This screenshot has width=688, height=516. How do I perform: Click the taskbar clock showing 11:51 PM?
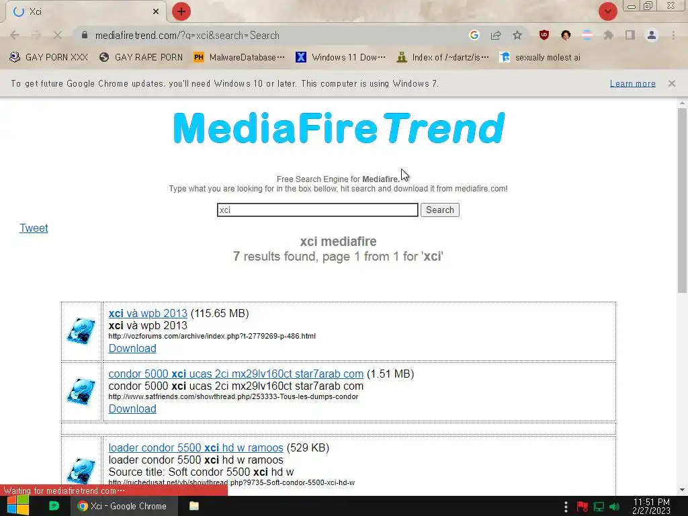pyautogui.click(x=651, y=506)
